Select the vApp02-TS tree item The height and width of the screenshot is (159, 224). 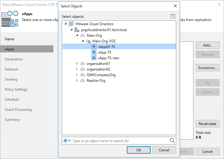(119, 46)
